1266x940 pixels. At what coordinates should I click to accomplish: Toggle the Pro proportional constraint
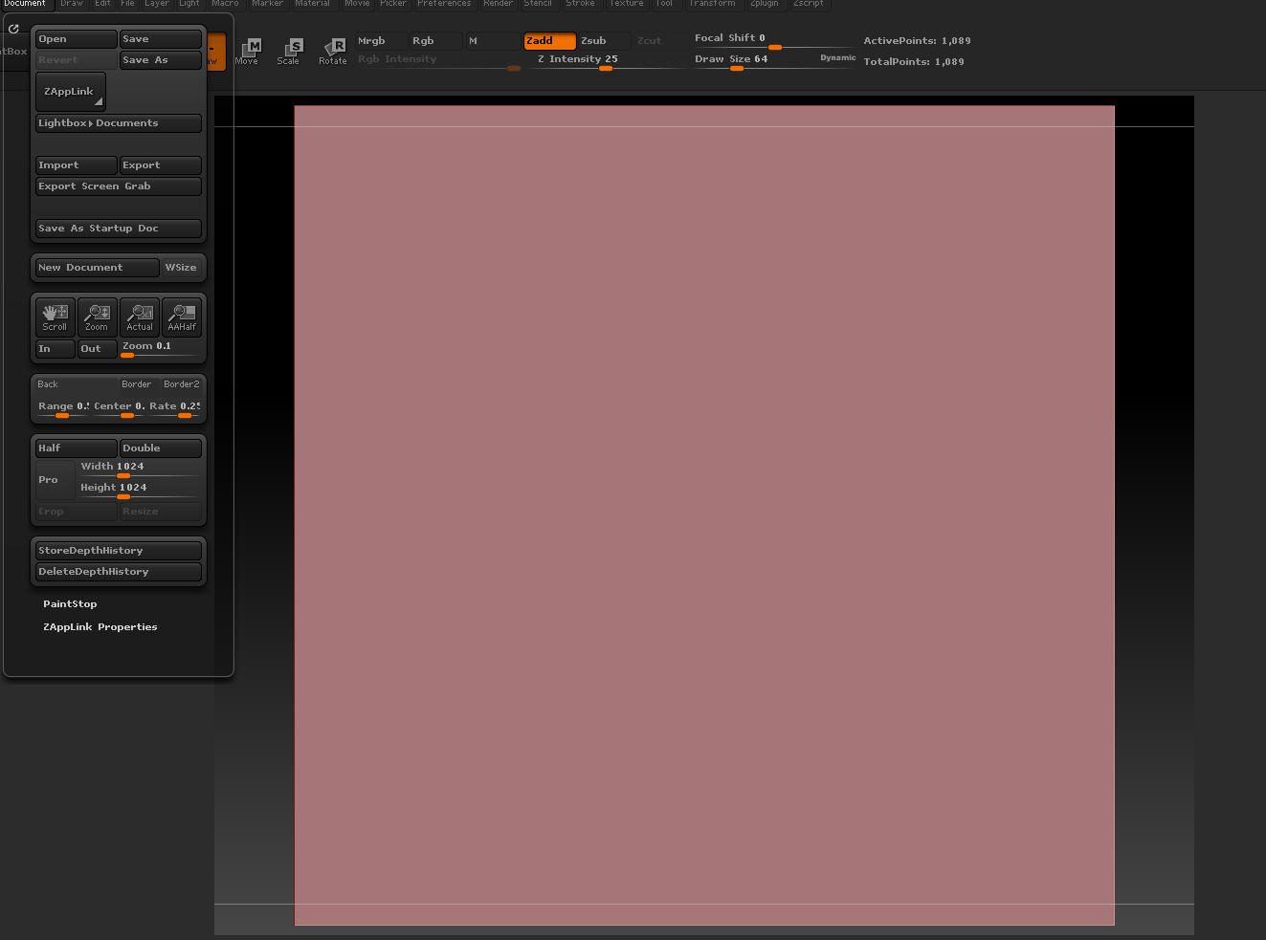click(x=55, y=480)
